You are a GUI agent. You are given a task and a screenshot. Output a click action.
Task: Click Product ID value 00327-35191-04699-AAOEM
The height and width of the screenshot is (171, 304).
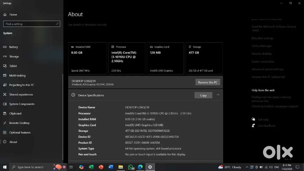142,143
